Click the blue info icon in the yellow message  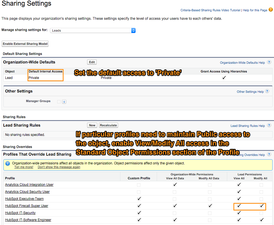tap(8, 164)
